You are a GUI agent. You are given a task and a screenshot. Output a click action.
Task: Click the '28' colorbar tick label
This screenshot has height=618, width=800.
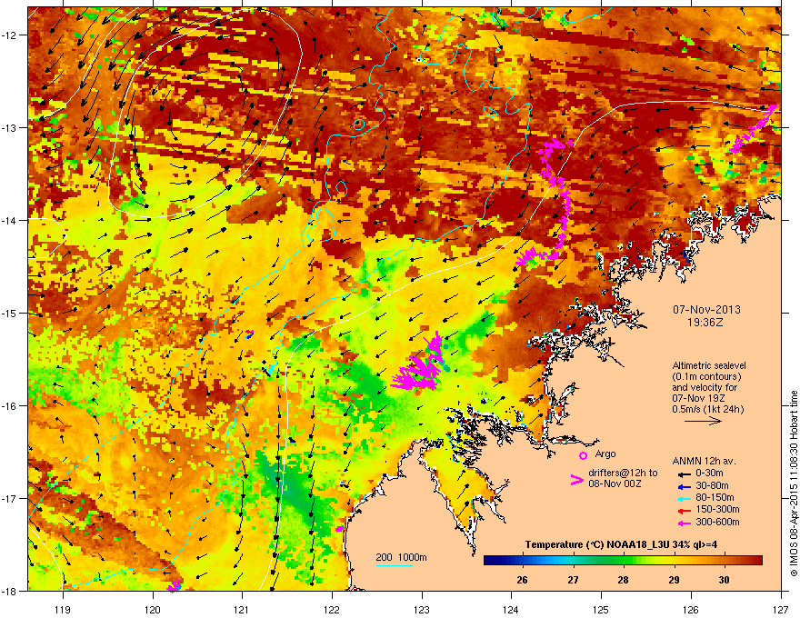point(623,580)
